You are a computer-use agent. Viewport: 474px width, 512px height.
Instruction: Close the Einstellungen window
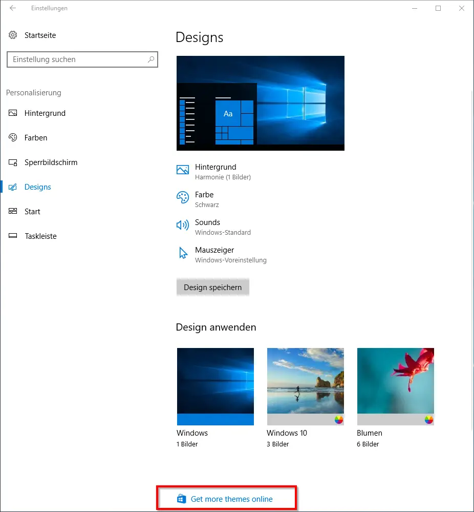click(x=462, y=8)
